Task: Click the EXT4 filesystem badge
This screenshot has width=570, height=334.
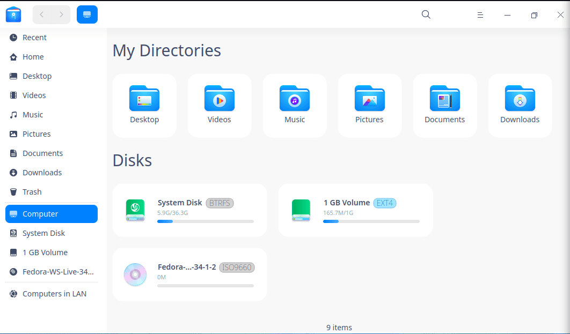Action: (385, 203)
